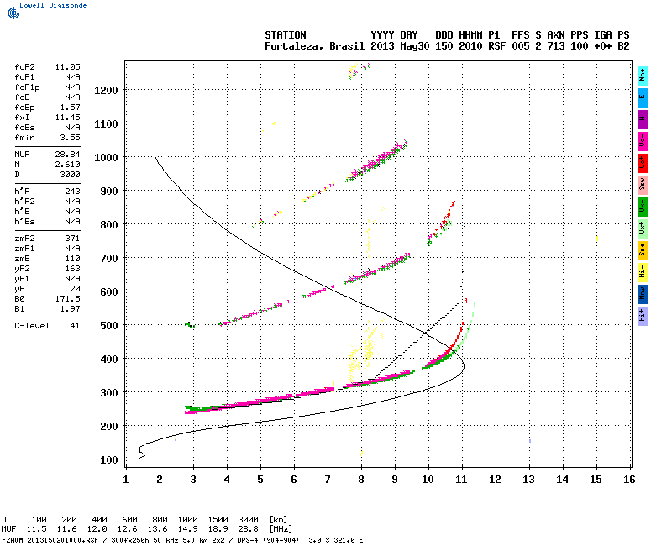
Task: Click the C-level value 41
Action: [x=75, y=326]
